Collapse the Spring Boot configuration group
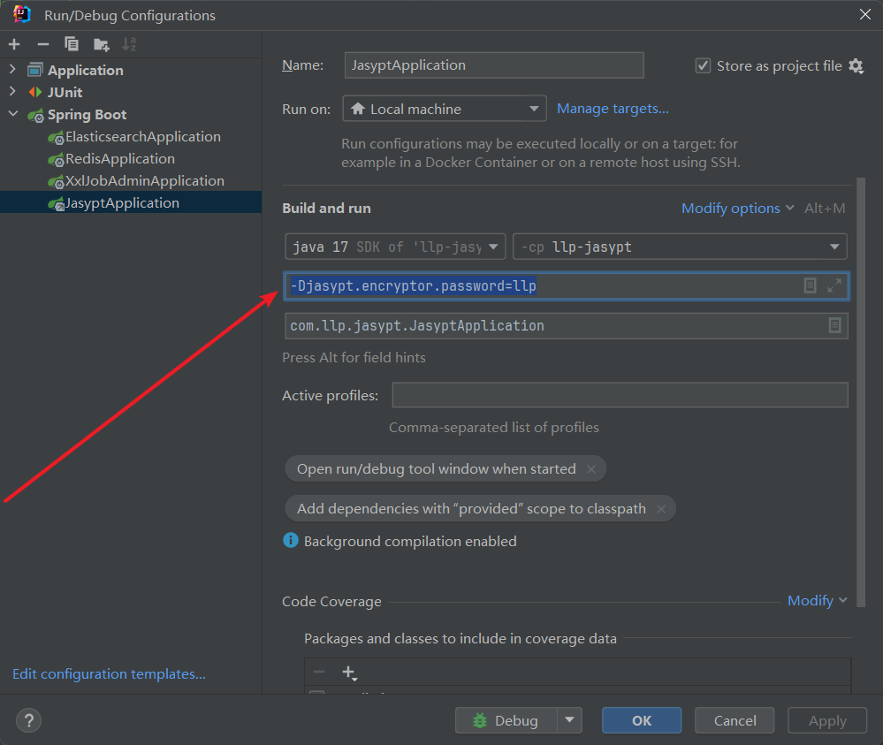 pyautogui.click(x=13, y=114)
